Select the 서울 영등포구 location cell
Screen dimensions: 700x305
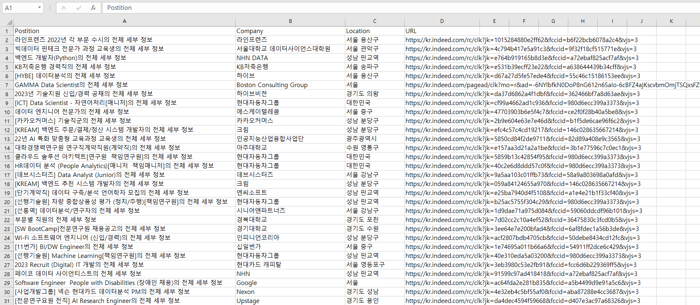tap(374, 265)
